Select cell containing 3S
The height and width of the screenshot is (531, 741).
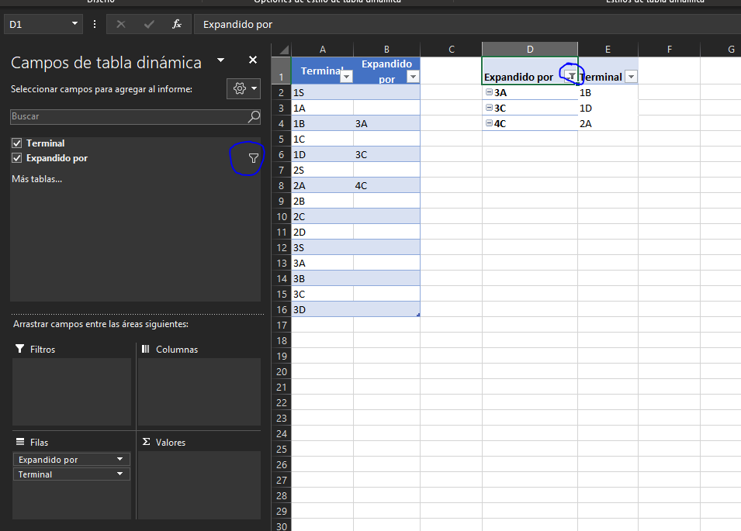(322, 247)
